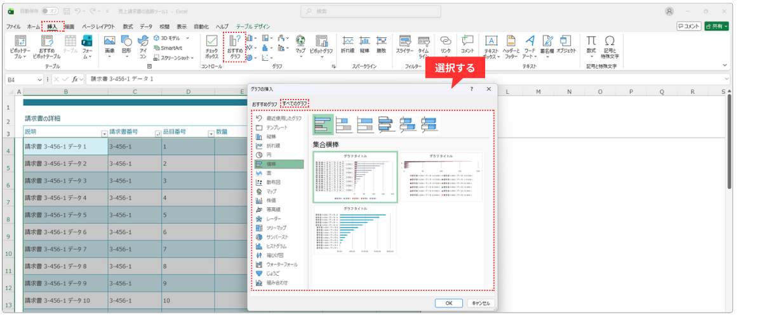Click the チェックボックス control button
The width and height of the screenshot is (762, 317).
211,46
